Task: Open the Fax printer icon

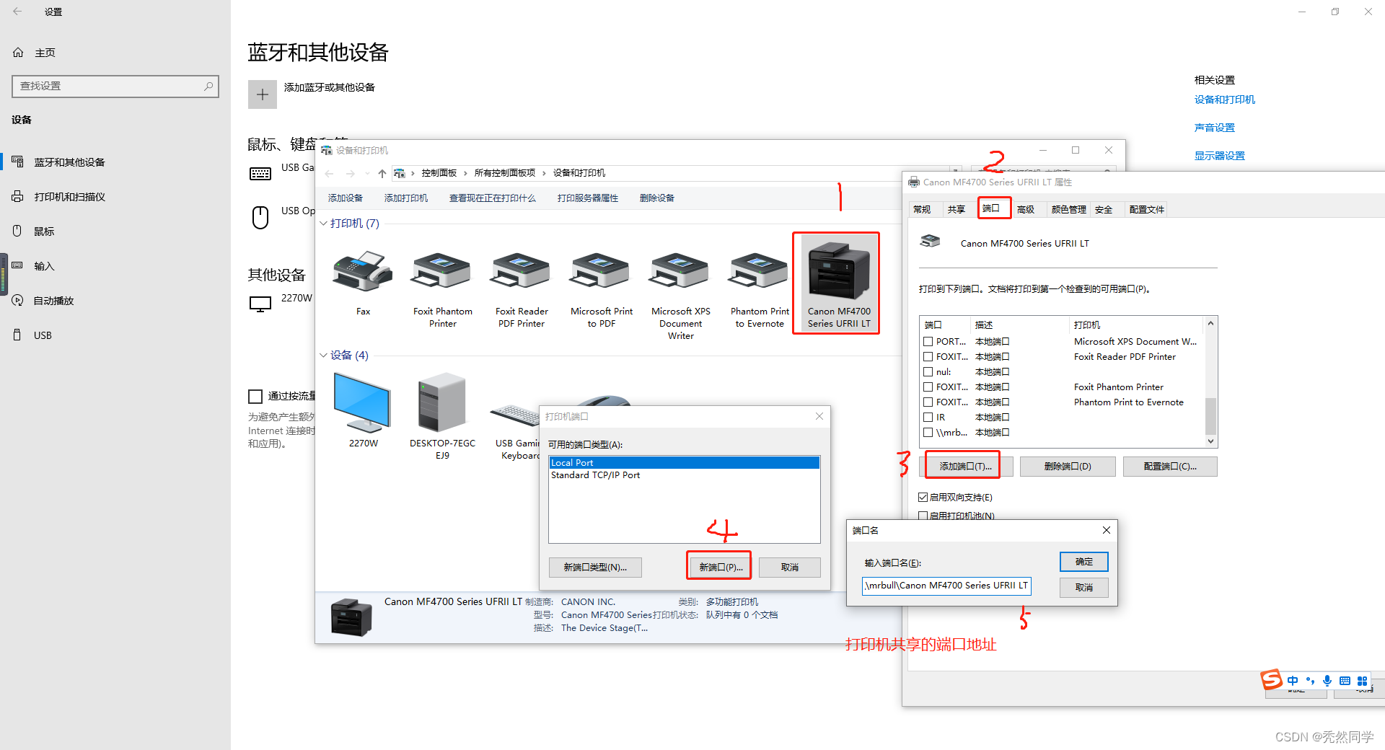Action: click(363, 271)
